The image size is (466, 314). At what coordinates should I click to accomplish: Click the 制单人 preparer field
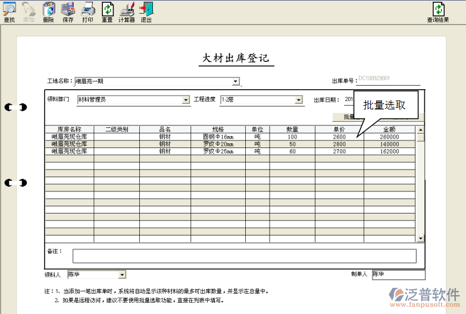(x=398, y=275)
